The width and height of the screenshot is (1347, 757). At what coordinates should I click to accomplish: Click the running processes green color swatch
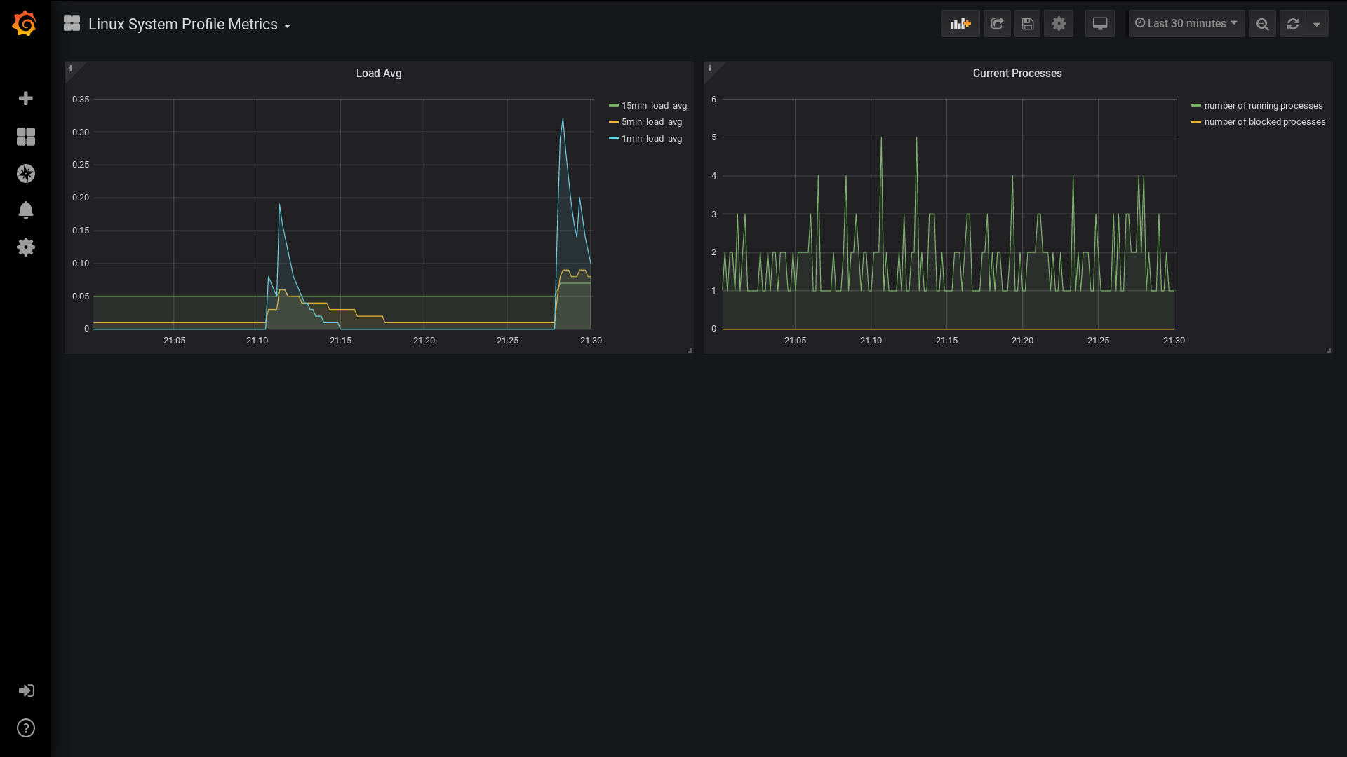pos(1196,105)
